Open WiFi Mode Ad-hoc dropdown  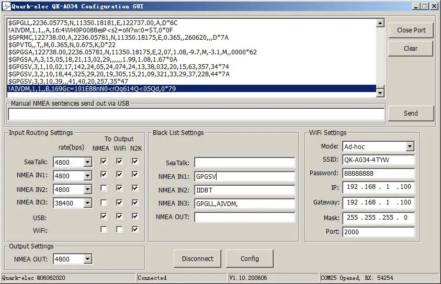point(410,146)
